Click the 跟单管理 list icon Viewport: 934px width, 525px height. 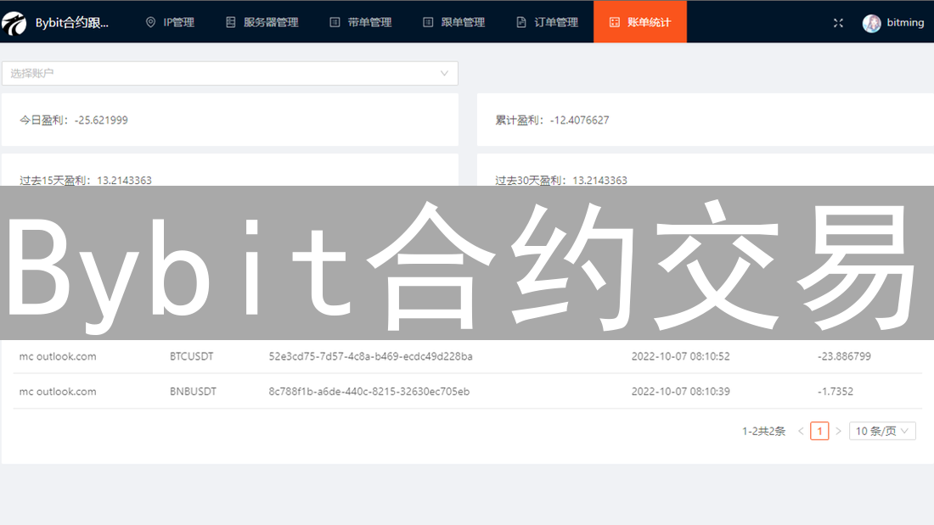(x=428, y=23)
